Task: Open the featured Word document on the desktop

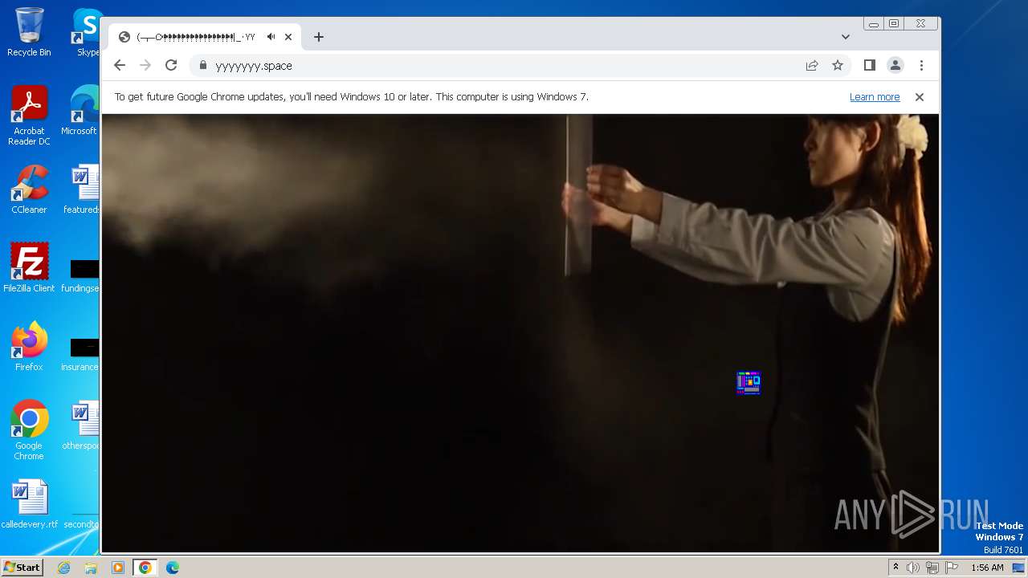Action: pyautogui.click(x=84, y=189)
